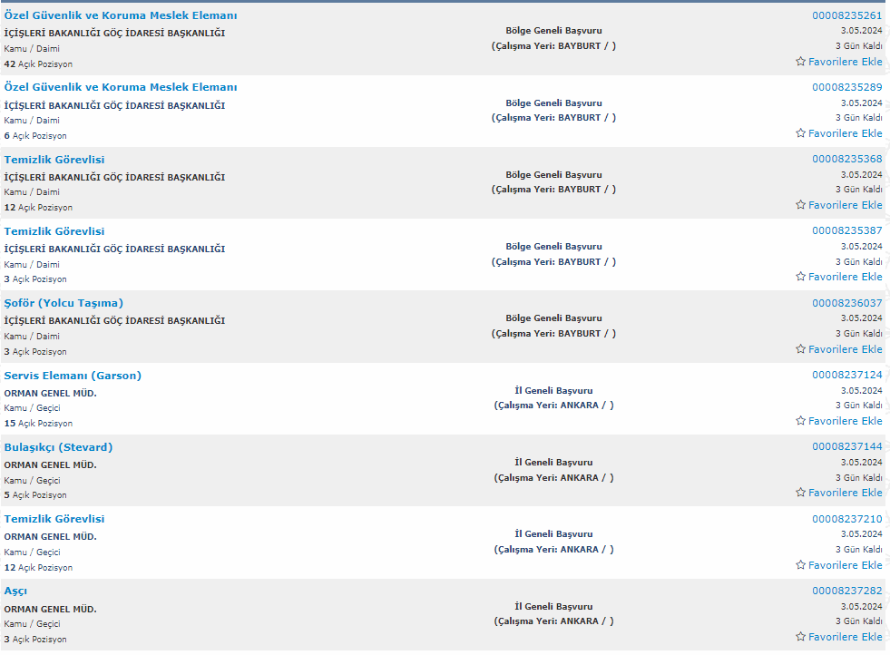Open the Aşçı job title
The height and width of the screenshot is (655, 890).
point(15,591)
